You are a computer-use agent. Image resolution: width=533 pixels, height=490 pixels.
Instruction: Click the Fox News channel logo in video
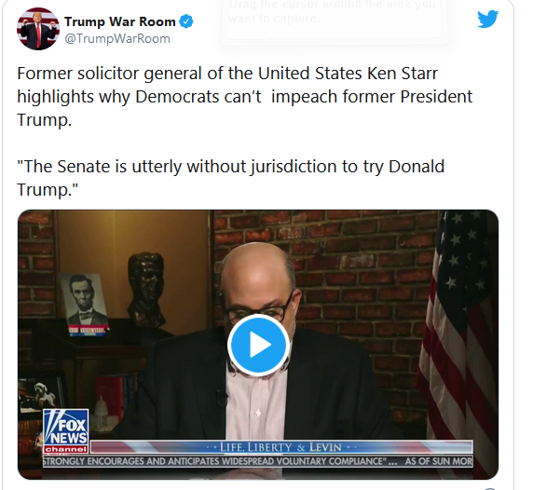point(66,431)
